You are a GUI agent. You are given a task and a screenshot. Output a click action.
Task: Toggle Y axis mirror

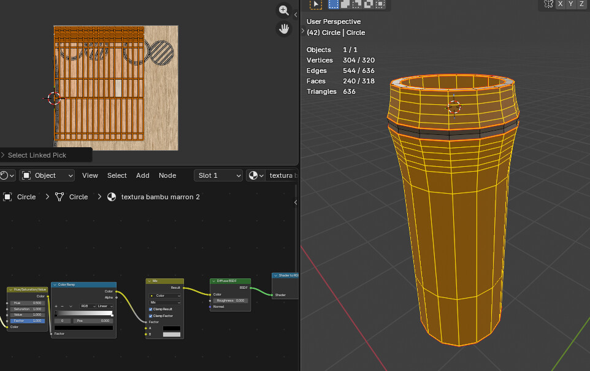click(x=571, y=4)
